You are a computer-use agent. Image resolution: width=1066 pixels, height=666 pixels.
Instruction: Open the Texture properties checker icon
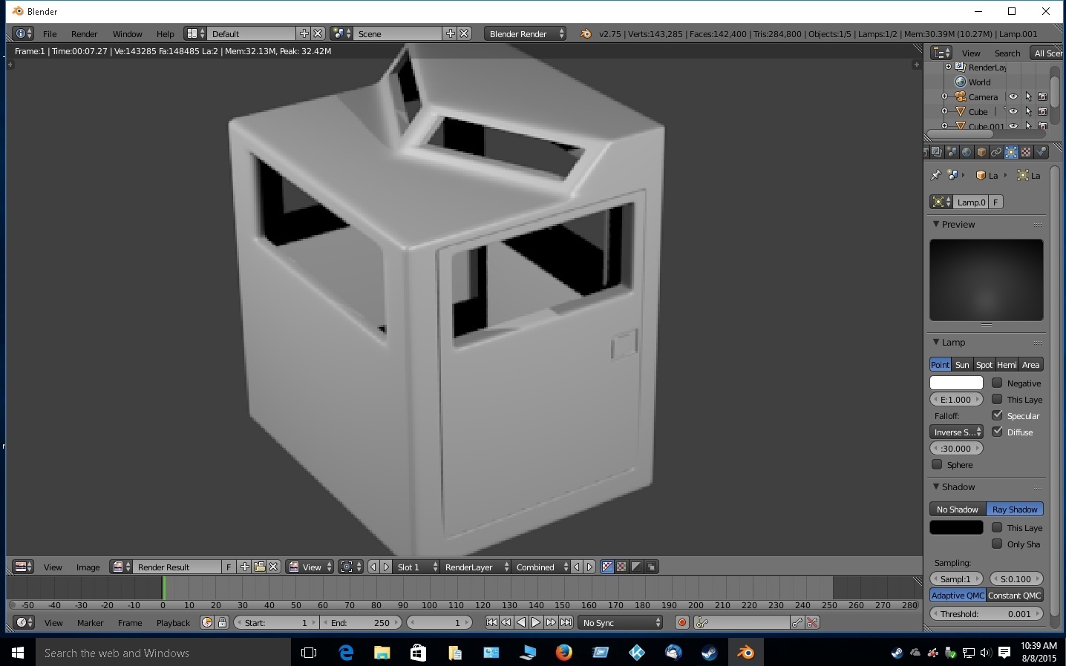[x=1026, y=152]
